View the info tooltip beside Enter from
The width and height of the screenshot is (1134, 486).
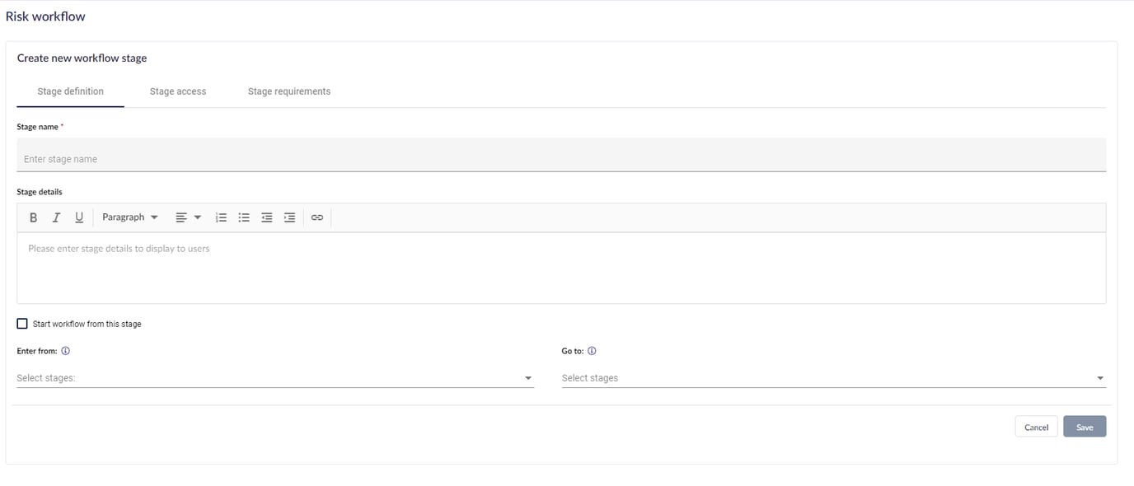(65, 350)
